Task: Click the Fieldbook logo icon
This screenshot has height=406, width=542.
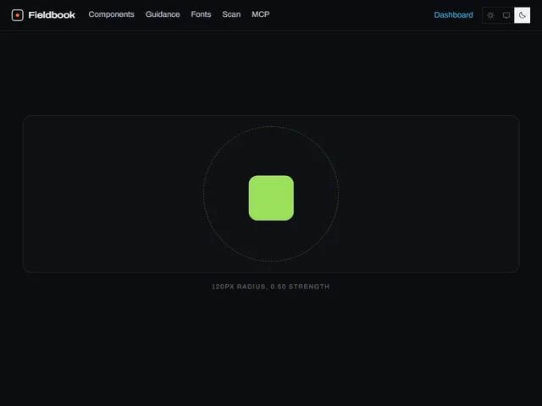Action: pos(17,15)
